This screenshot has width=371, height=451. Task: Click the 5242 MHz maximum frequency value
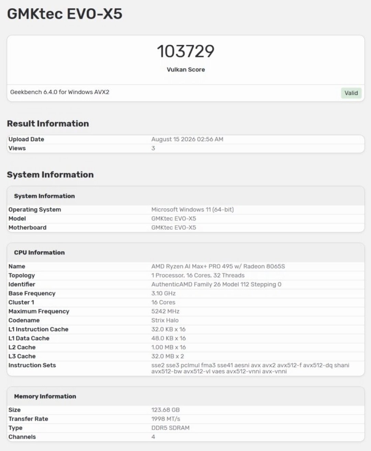165,311
